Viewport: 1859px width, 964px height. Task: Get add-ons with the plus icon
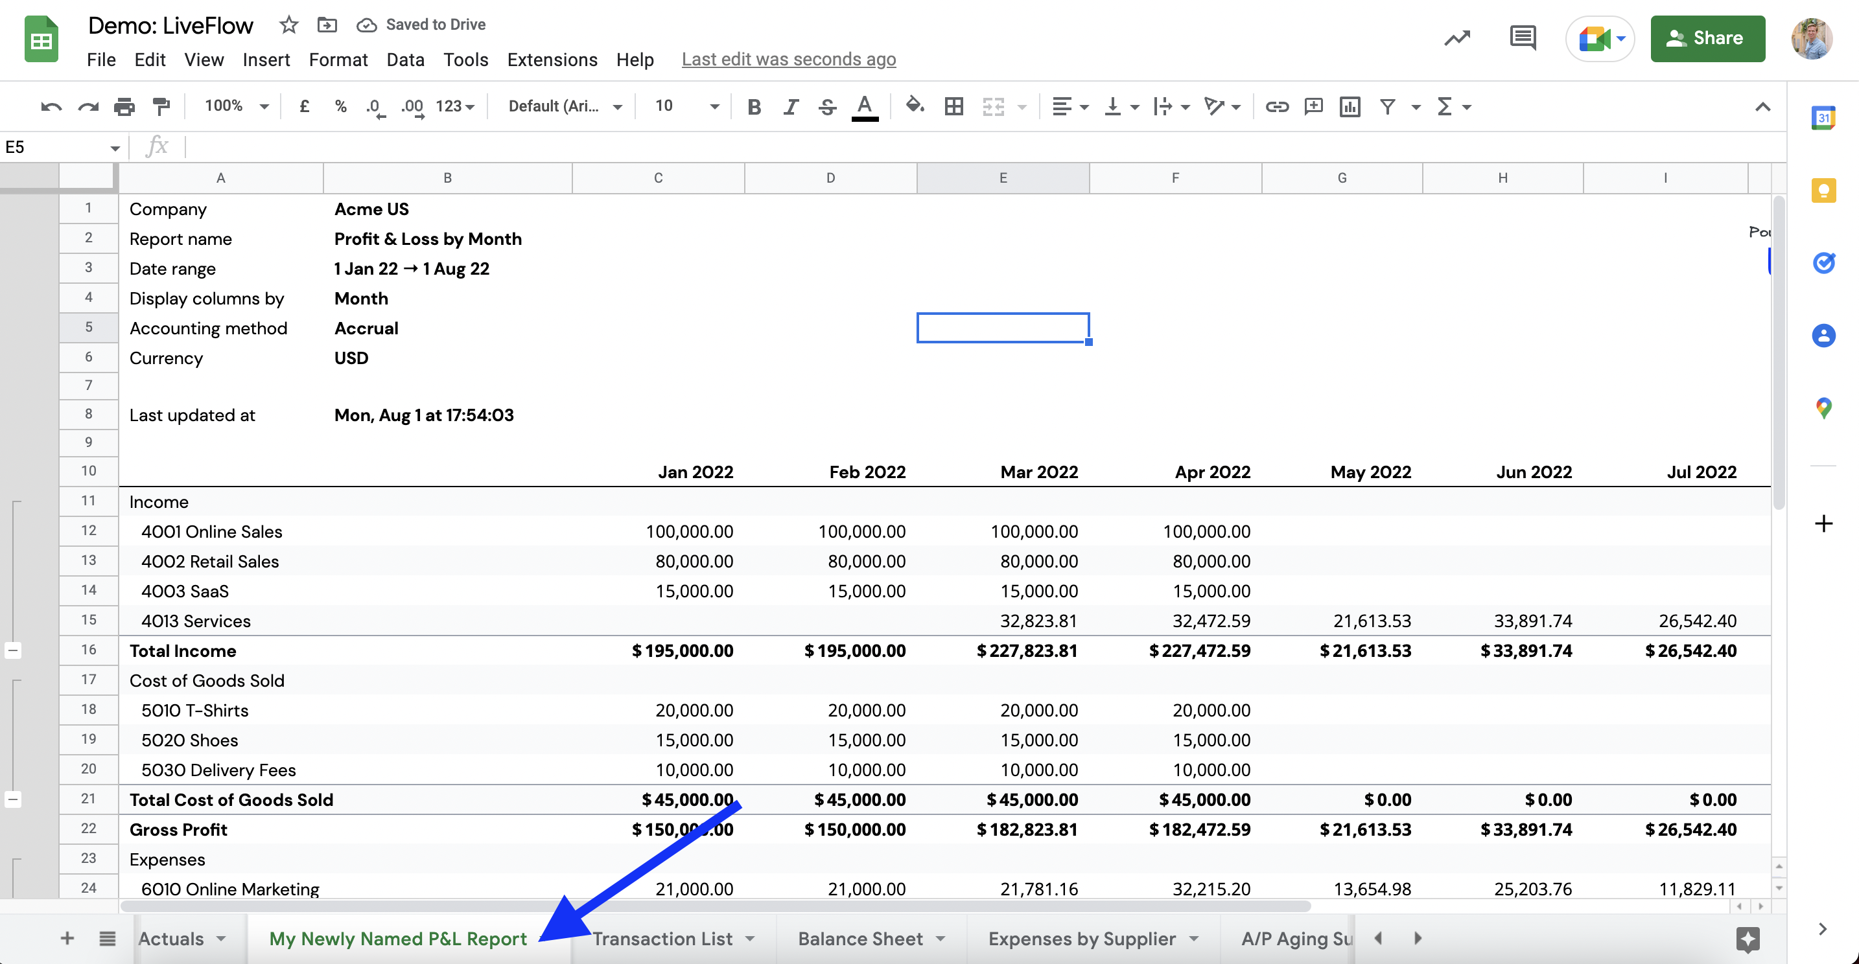coord(1823,523)
